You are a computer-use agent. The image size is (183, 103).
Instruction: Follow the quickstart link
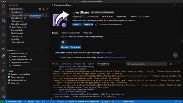(64, 37)
